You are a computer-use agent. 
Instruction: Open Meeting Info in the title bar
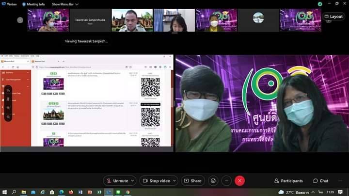[x=33, y=4]
